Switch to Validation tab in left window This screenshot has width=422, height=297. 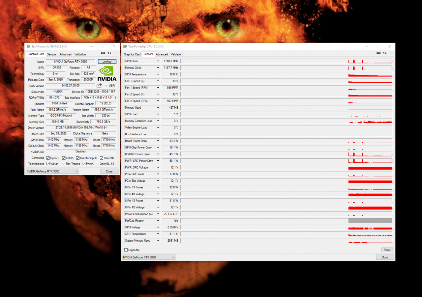click(x=80, y=54)
